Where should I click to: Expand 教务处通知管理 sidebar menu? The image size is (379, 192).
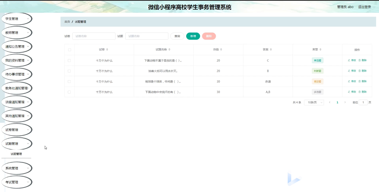click(x=17, y=88)
